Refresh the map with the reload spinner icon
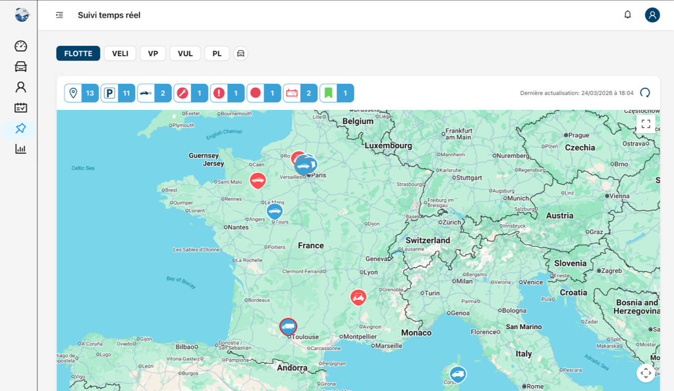The height and width of the screenshot is (391, 674). pyautogui.click(x=645, y=93)
